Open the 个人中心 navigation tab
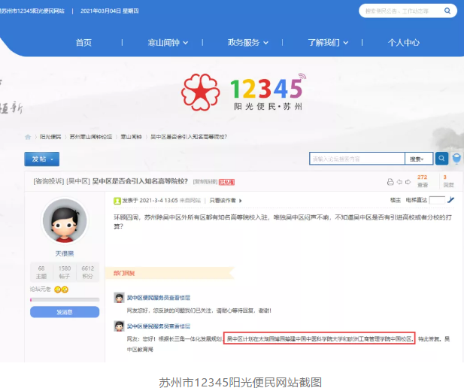This screenshot has height=391, width=464. pyautogui.click(x=403, y=42)
